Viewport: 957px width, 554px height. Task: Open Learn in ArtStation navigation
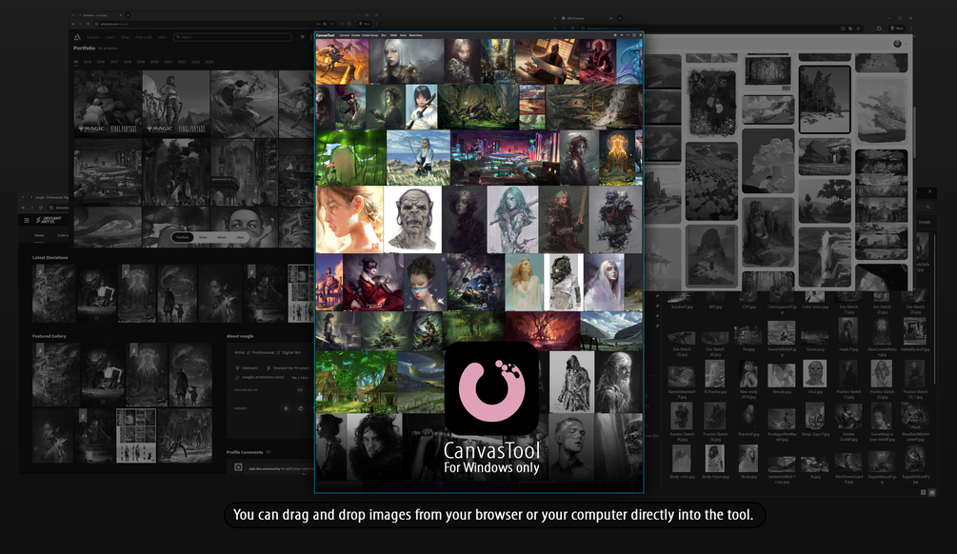[110, 37]
